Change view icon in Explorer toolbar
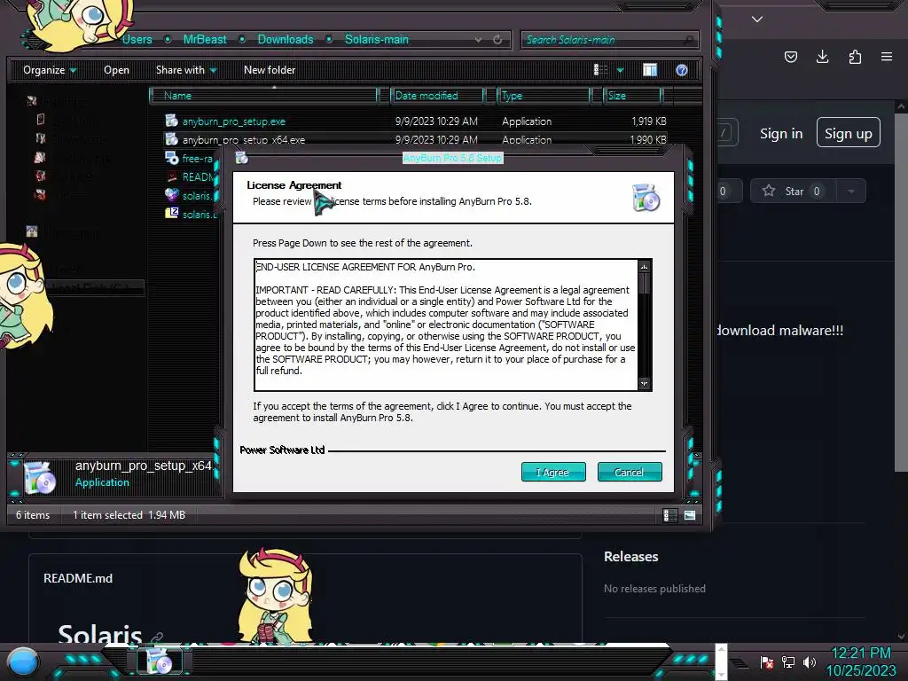The width and height of the screenshot is (908, 681). [600, 70]
